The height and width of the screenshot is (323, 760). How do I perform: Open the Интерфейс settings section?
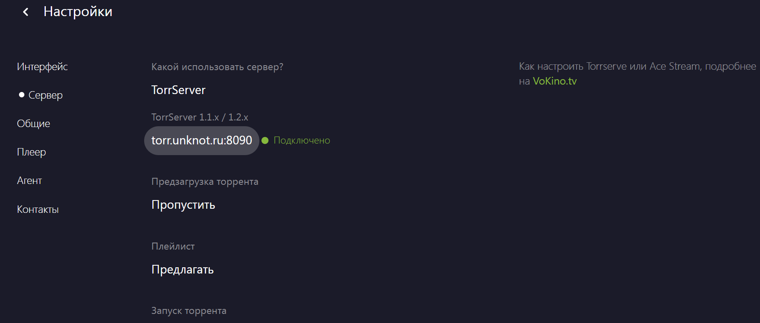point(42,66)
